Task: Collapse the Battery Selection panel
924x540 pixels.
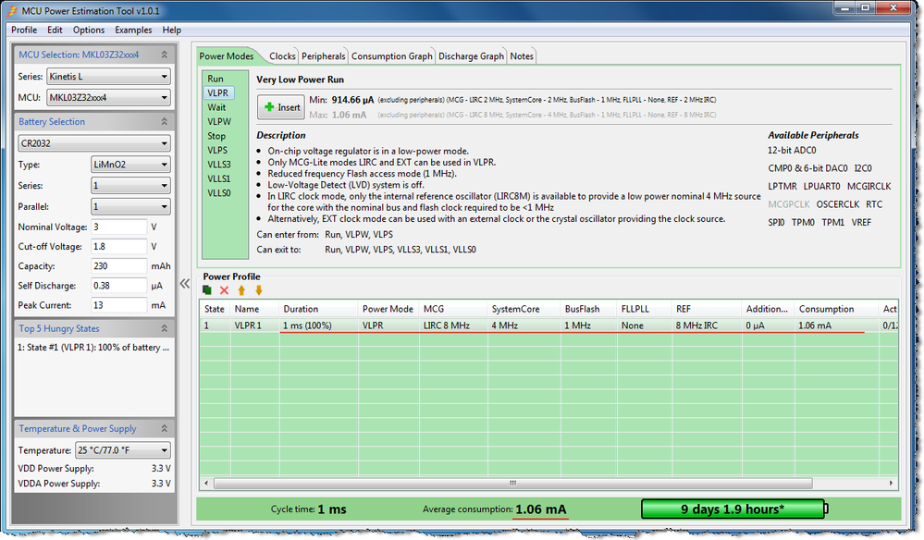Action: coord(165,121)
